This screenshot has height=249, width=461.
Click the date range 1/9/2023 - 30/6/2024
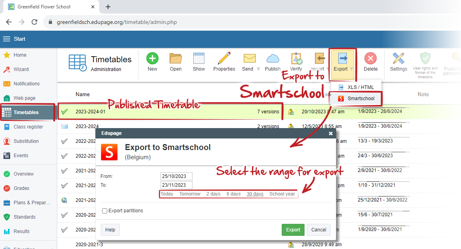tap(380, 126)
